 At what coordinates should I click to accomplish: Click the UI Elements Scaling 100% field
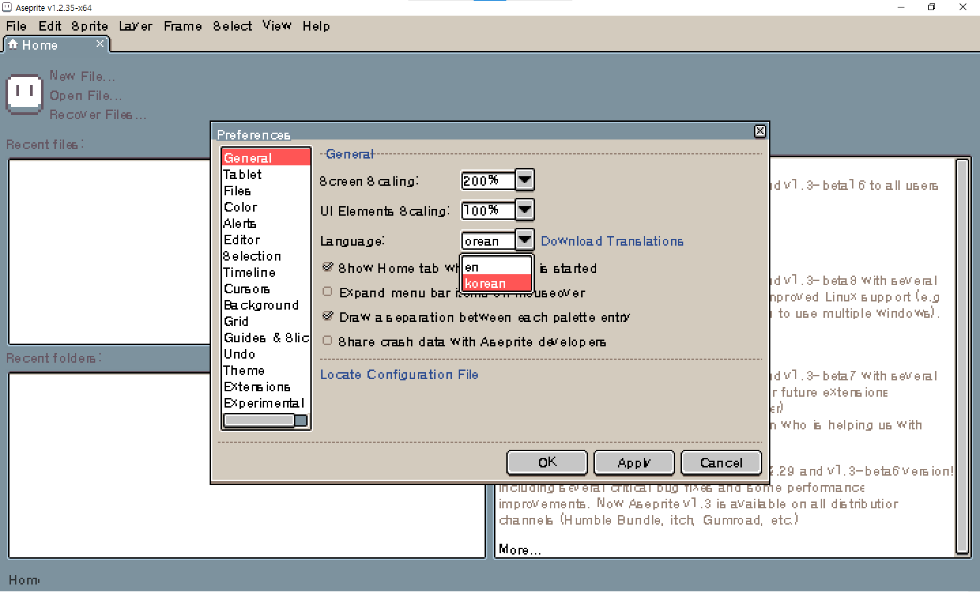488,211
